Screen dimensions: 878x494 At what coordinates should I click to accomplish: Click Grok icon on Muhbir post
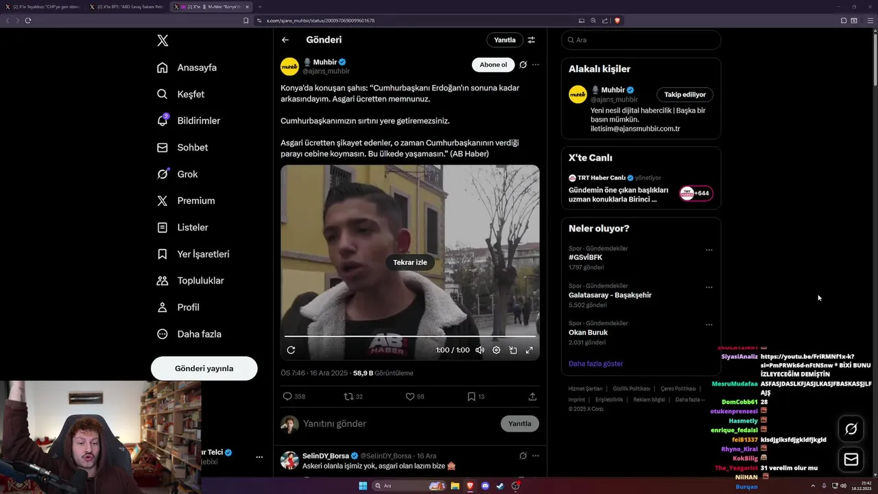click(x=523, y=64)
